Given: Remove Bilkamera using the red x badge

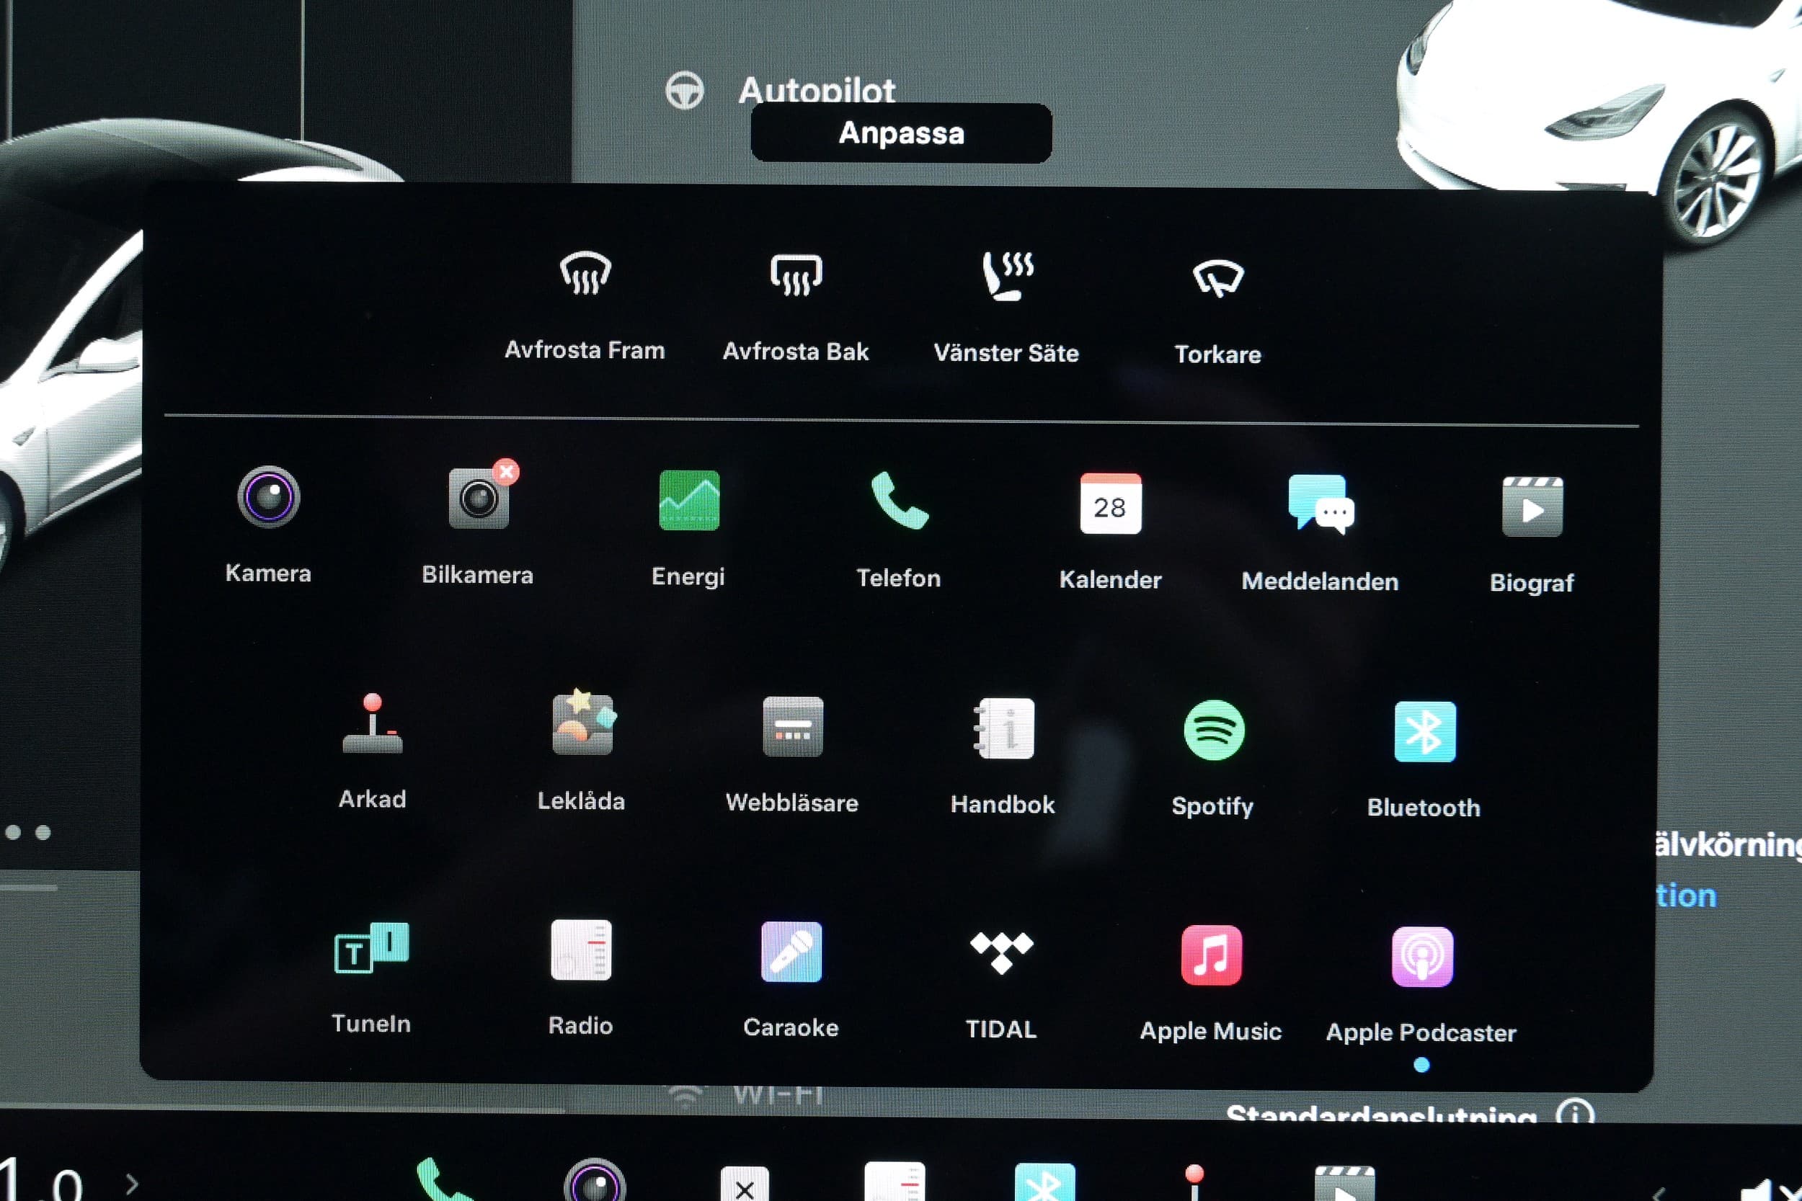Looking at the screenshot, I should point(506,472).
